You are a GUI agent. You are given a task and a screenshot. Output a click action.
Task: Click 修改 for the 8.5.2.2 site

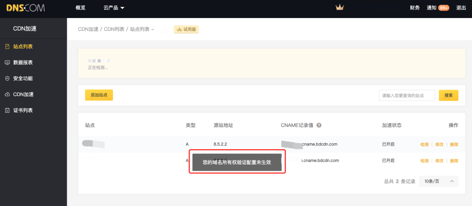tap(439, 145)
